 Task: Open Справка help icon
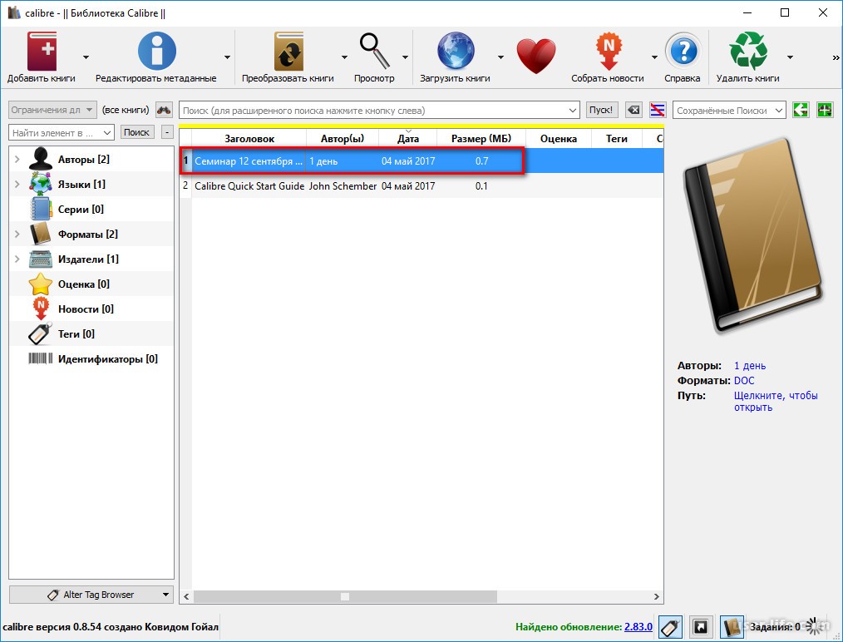click(x=683, y=52)
